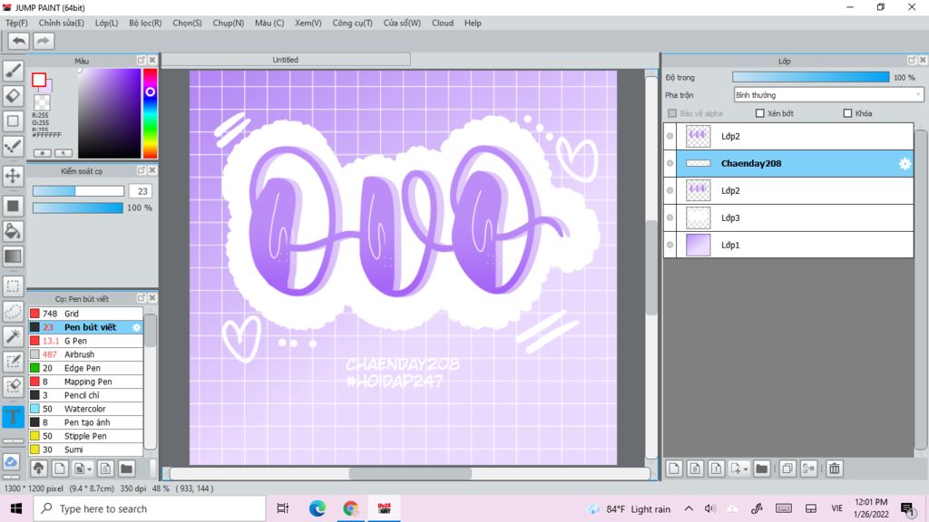Select the rectangle Shape tool
Viewport: 929px width, 522px height.
click(x=13, y=121)
